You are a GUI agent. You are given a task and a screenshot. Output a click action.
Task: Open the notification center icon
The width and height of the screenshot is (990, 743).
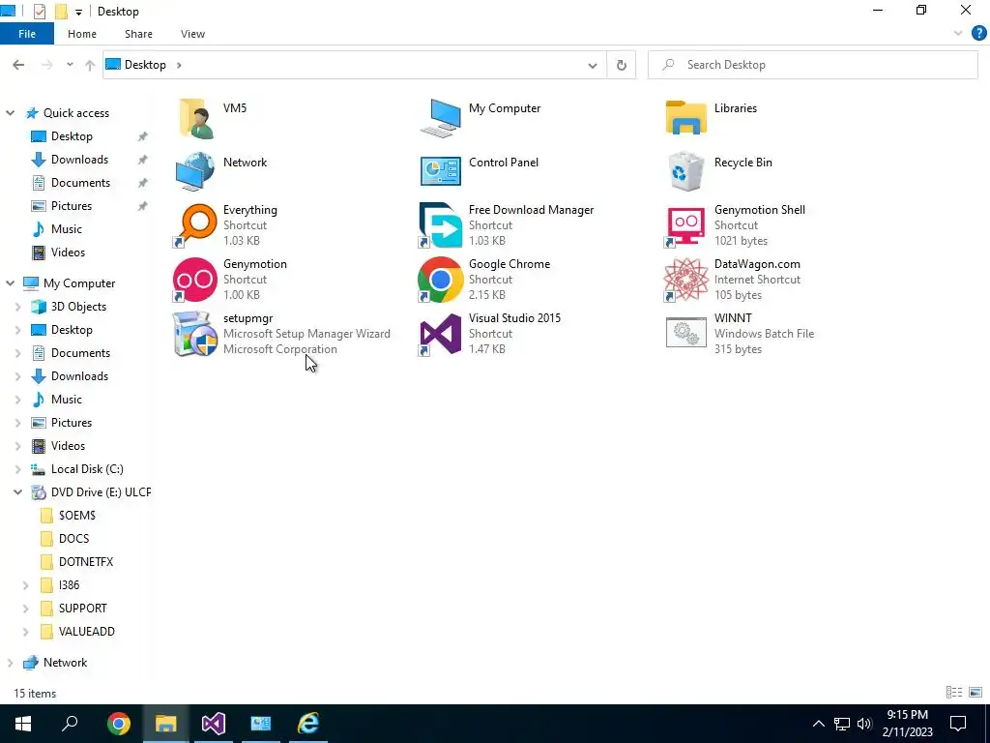pos(958,724)
